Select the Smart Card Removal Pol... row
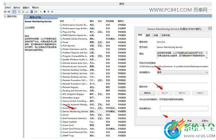The image size is (216, 140). pyautogui.click(x=93, y=132)
